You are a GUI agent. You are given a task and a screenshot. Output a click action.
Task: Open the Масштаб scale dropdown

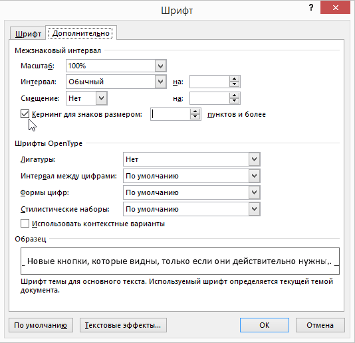tap(160, 66)
